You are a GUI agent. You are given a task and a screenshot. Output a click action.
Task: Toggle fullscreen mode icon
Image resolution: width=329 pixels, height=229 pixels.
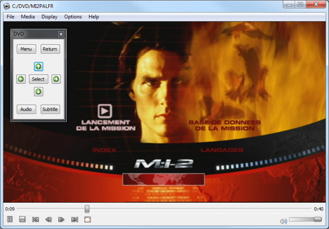(88, 219)
